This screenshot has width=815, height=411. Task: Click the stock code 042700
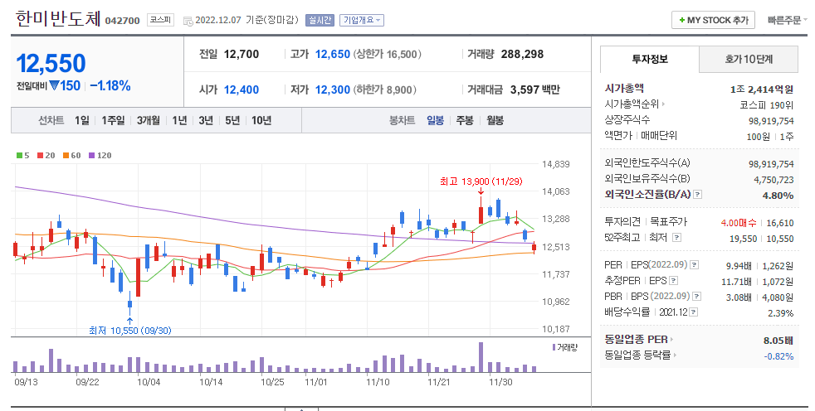[123, 21]
